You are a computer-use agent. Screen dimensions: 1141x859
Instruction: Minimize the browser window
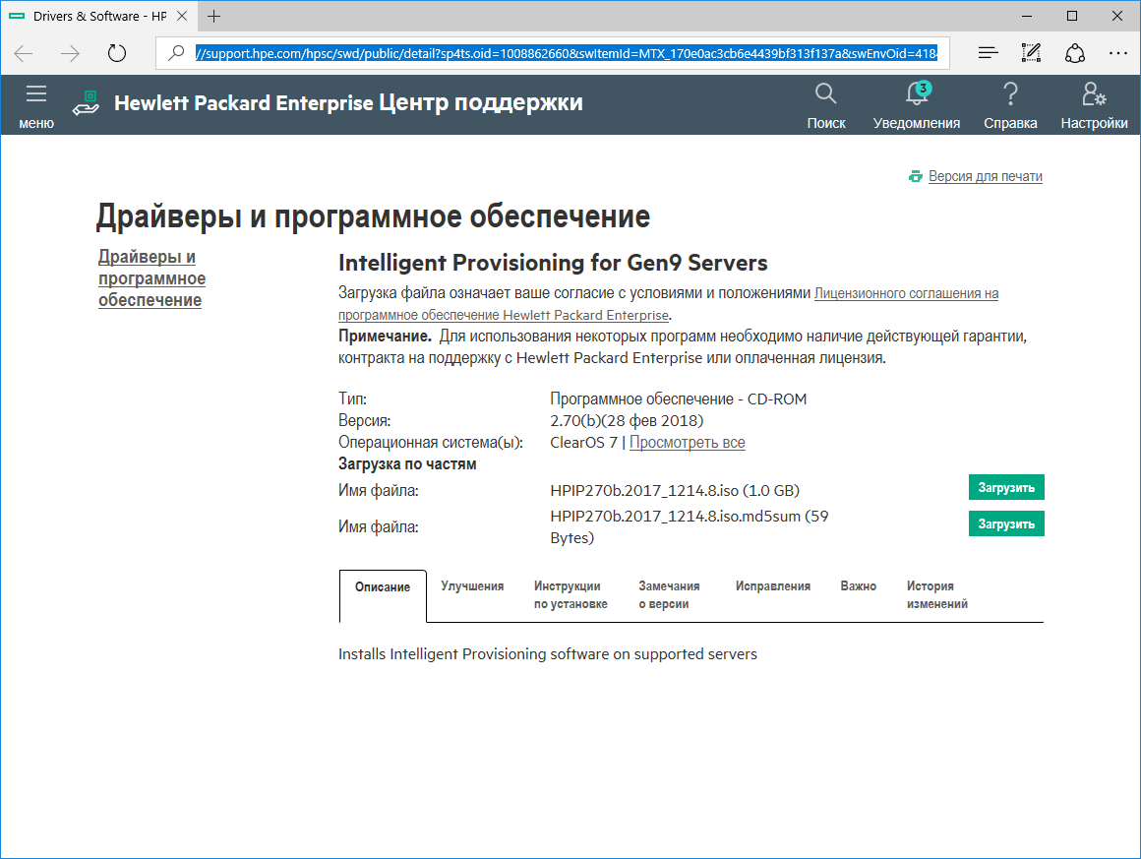[1027, 16]
